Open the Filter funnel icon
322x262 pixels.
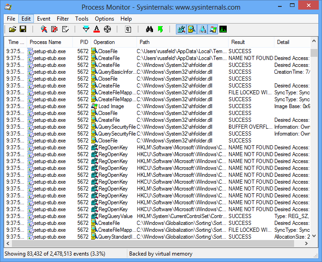[86, 29]
